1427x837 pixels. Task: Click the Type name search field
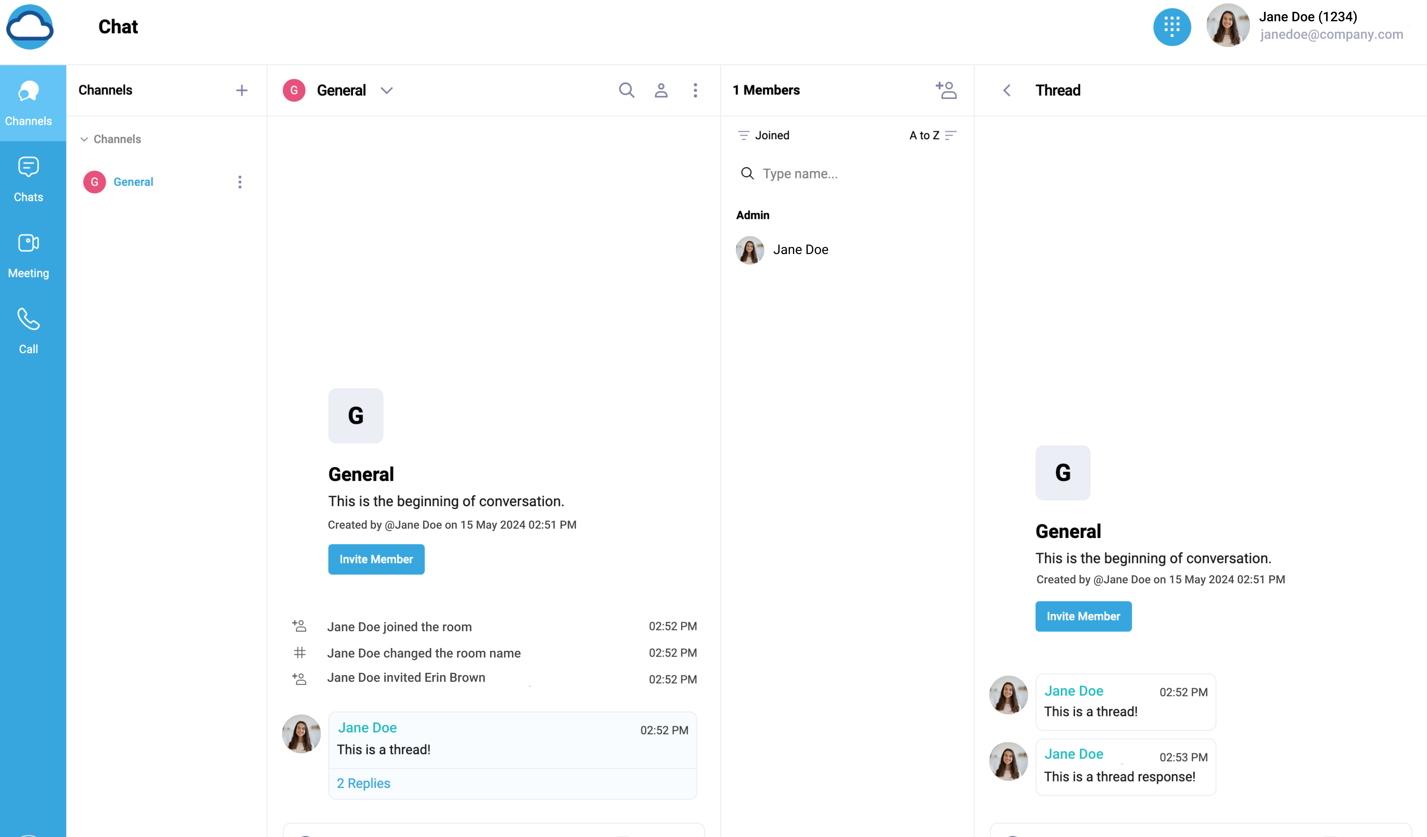(849, 173)
